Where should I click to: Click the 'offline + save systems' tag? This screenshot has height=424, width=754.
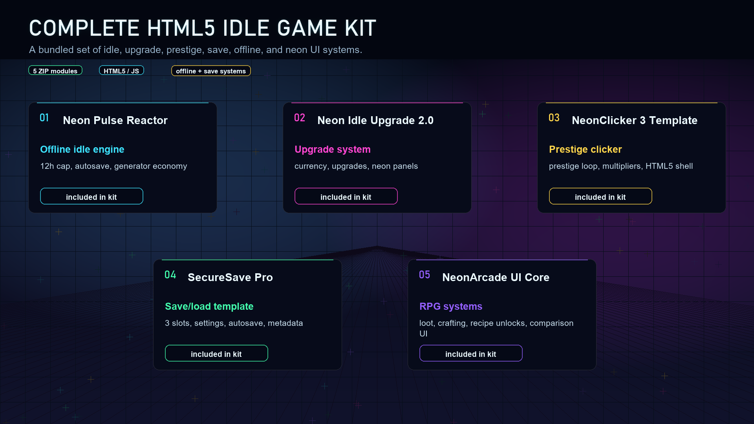211,71
